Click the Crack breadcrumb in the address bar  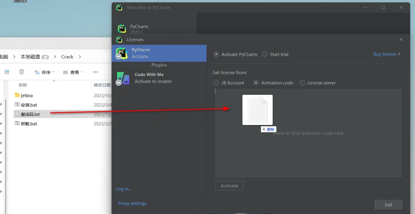coord(67,56)
